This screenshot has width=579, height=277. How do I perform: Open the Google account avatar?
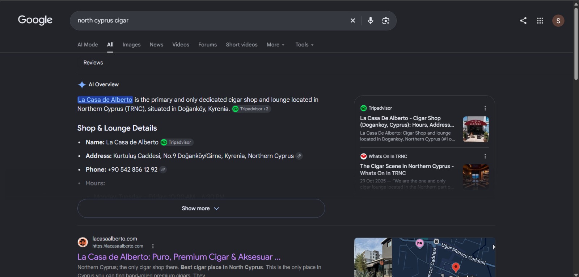(558, 21)
